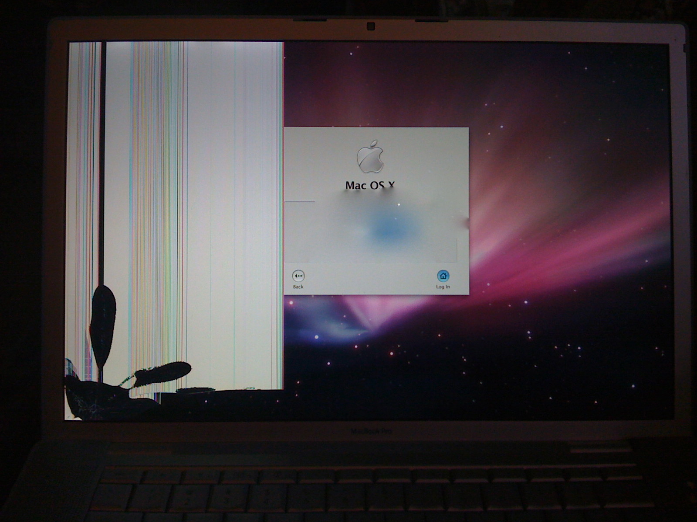Image resolution: width=697 pixels, height=522 pixels.
Task: Click the blue circle surrounding the home glyph
Action: tap(443, 276)
